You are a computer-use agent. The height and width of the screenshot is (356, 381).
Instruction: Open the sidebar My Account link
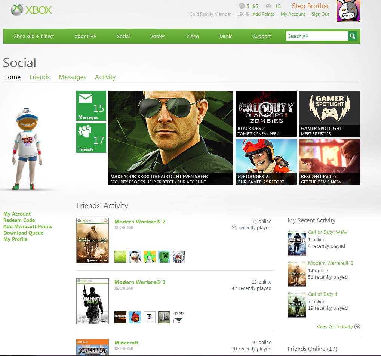17,214
